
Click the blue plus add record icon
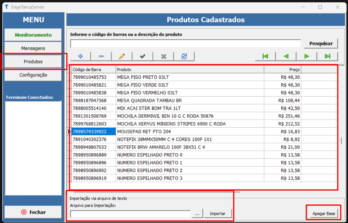tap(80, 56)
